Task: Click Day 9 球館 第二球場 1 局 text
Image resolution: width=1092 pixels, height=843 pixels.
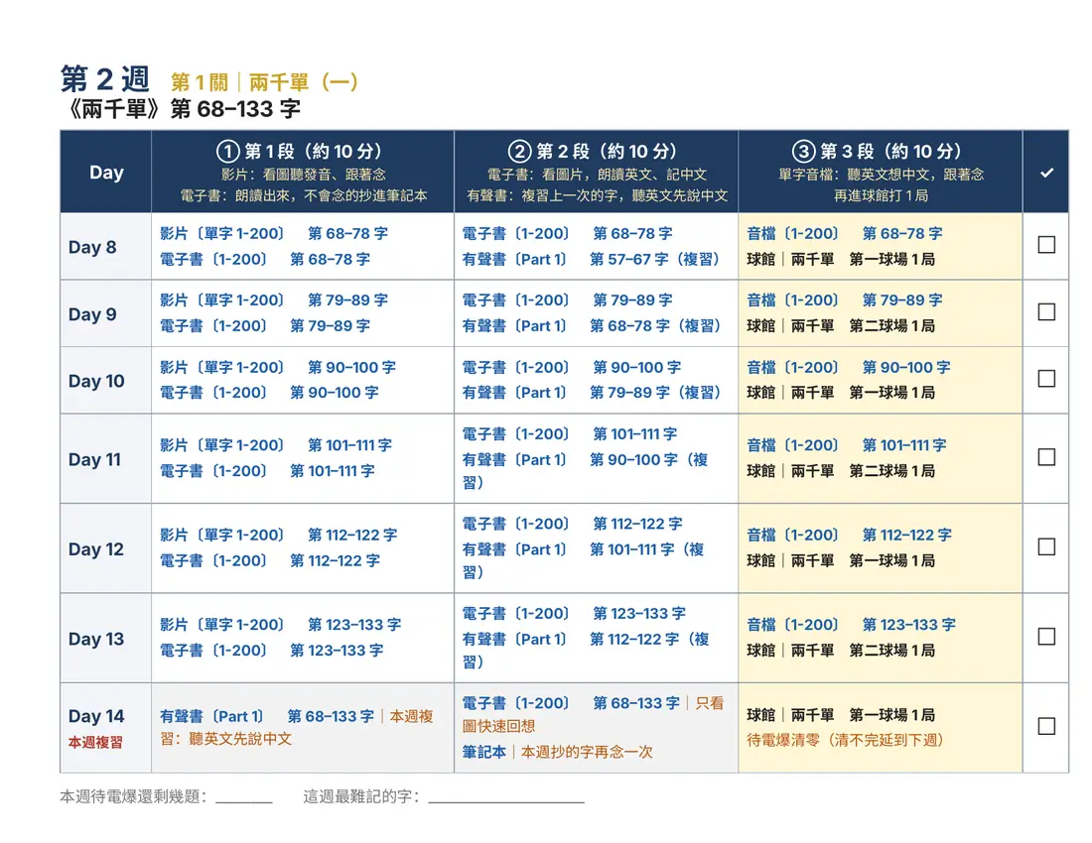Action: (x=841, y=325)
